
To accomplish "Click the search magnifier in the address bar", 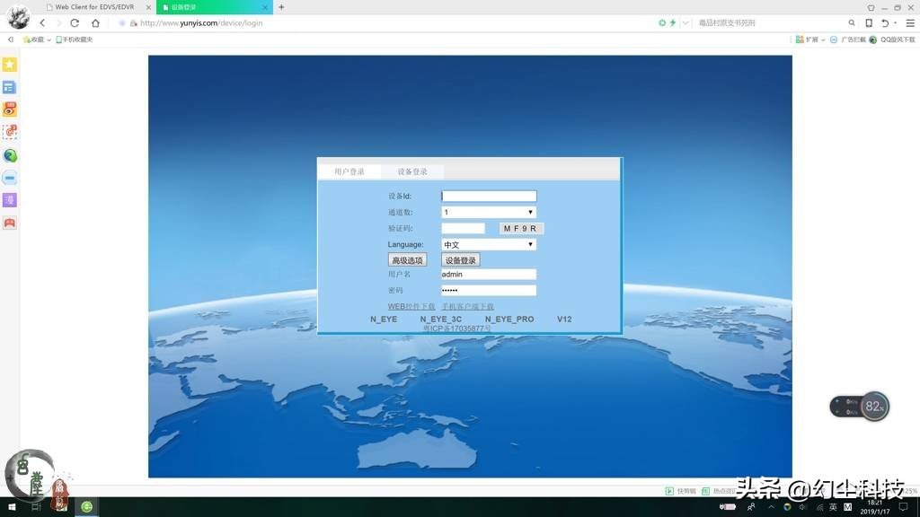I will [x=854, y=23].
